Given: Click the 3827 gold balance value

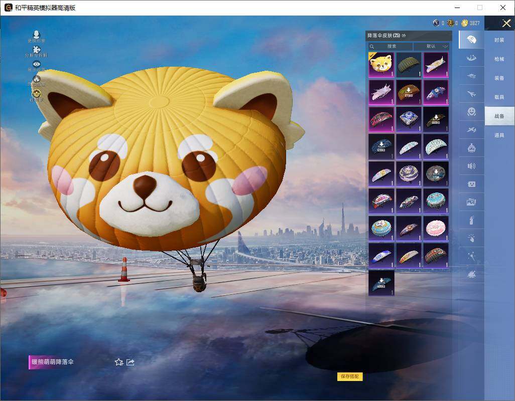Looking at the screenshot, I should (x=475, y=23).
